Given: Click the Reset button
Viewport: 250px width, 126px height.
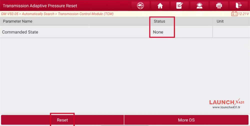Looking at the screenshot, I should tap(62, 120).
